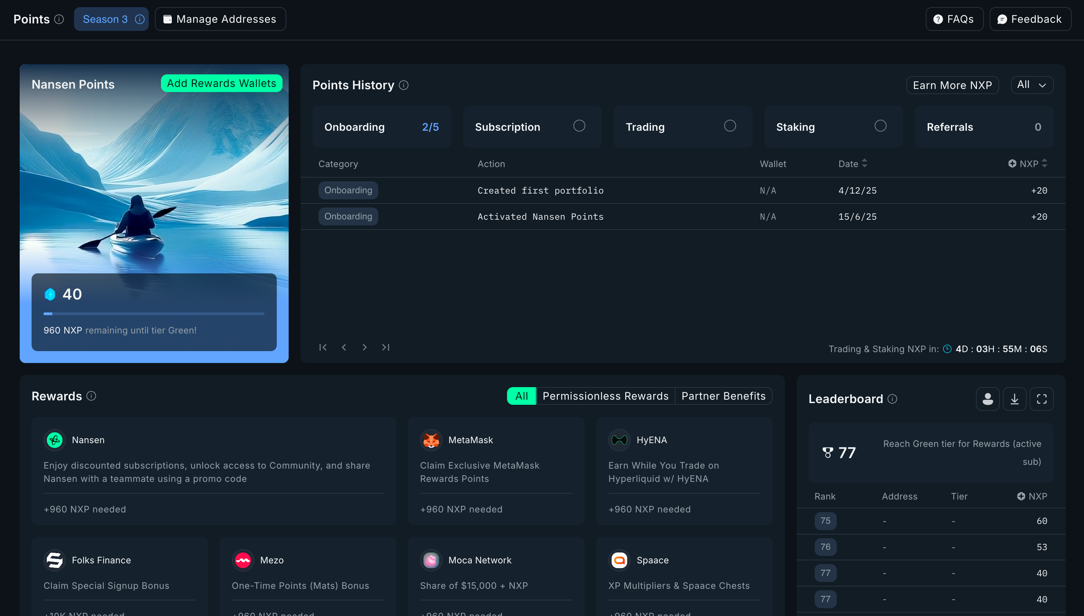
Task: Click the date 15/6/25 cell
Action: [857, 216]
